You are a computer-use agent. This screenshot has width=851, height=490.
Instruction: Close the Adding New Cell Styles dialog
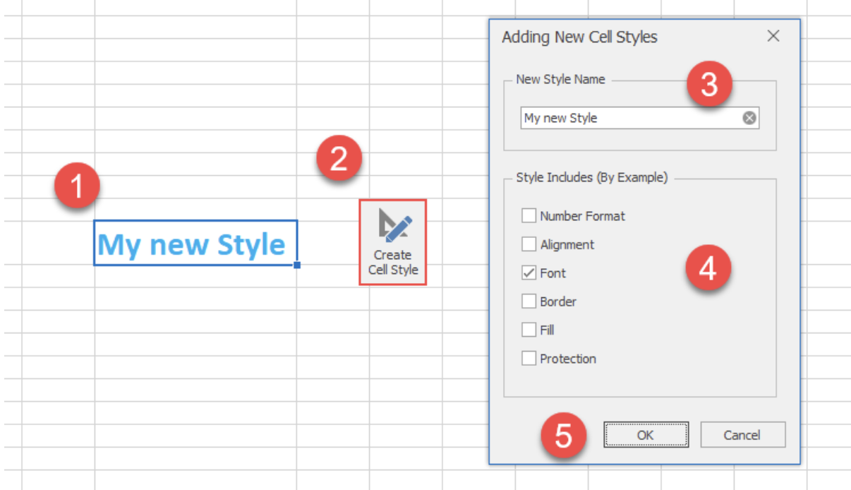(x=773, y=36)
